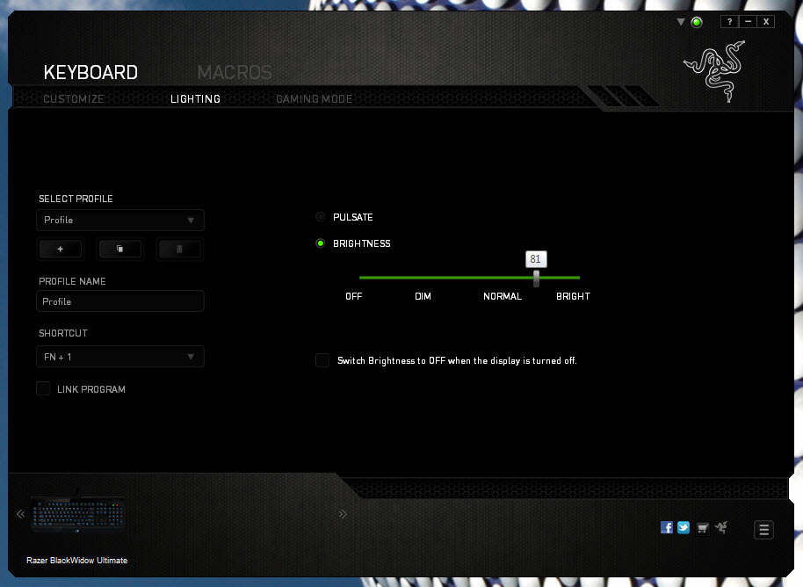Screen dimensions: 803x587
Task: Click the brightness slider handle at 81
Action: (x=536, y=279)
